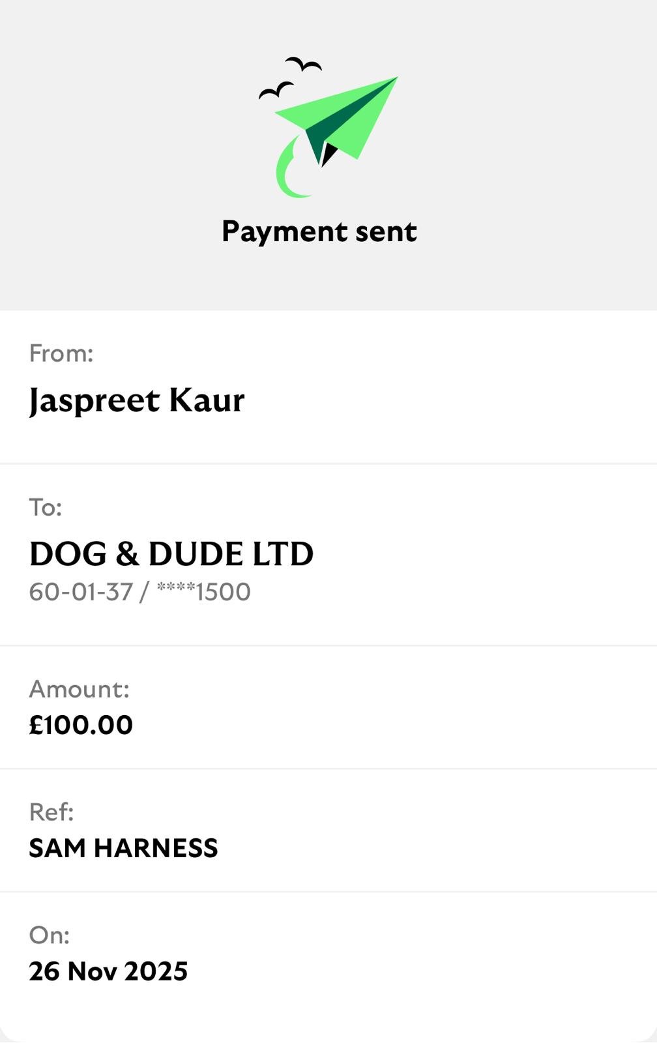
Task: Click the Amount: label
Action: point(80,689)
